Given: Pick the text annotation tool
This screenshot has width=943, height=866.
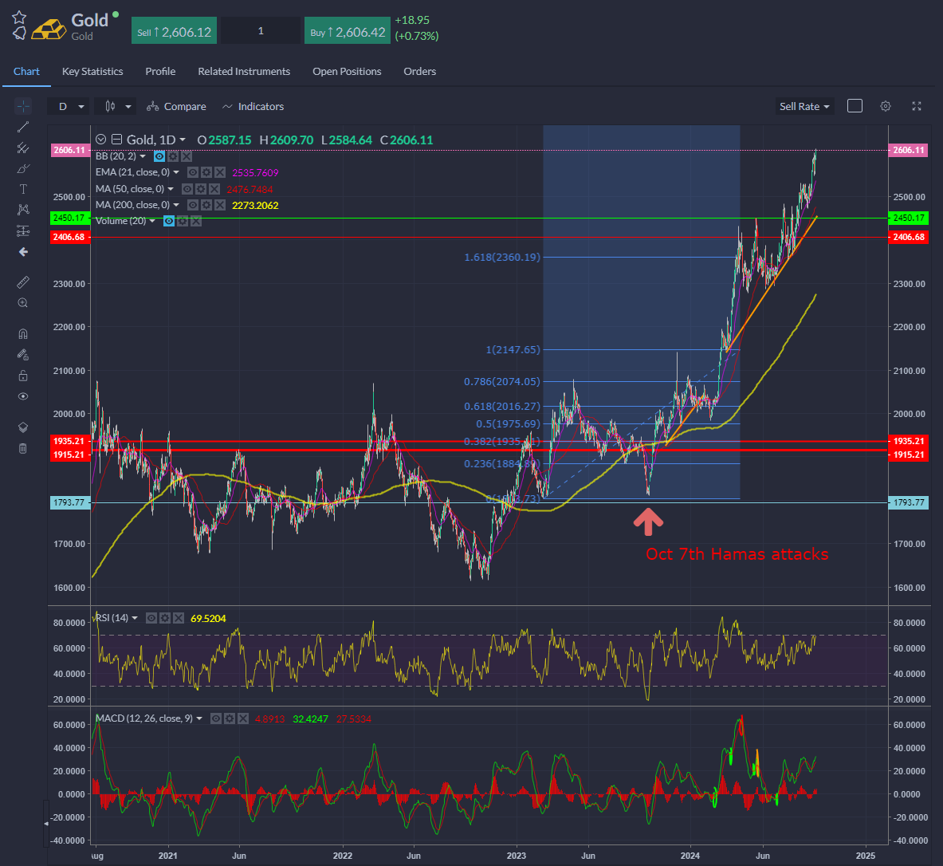Looking at the screenshot, I should coord(23,189).
